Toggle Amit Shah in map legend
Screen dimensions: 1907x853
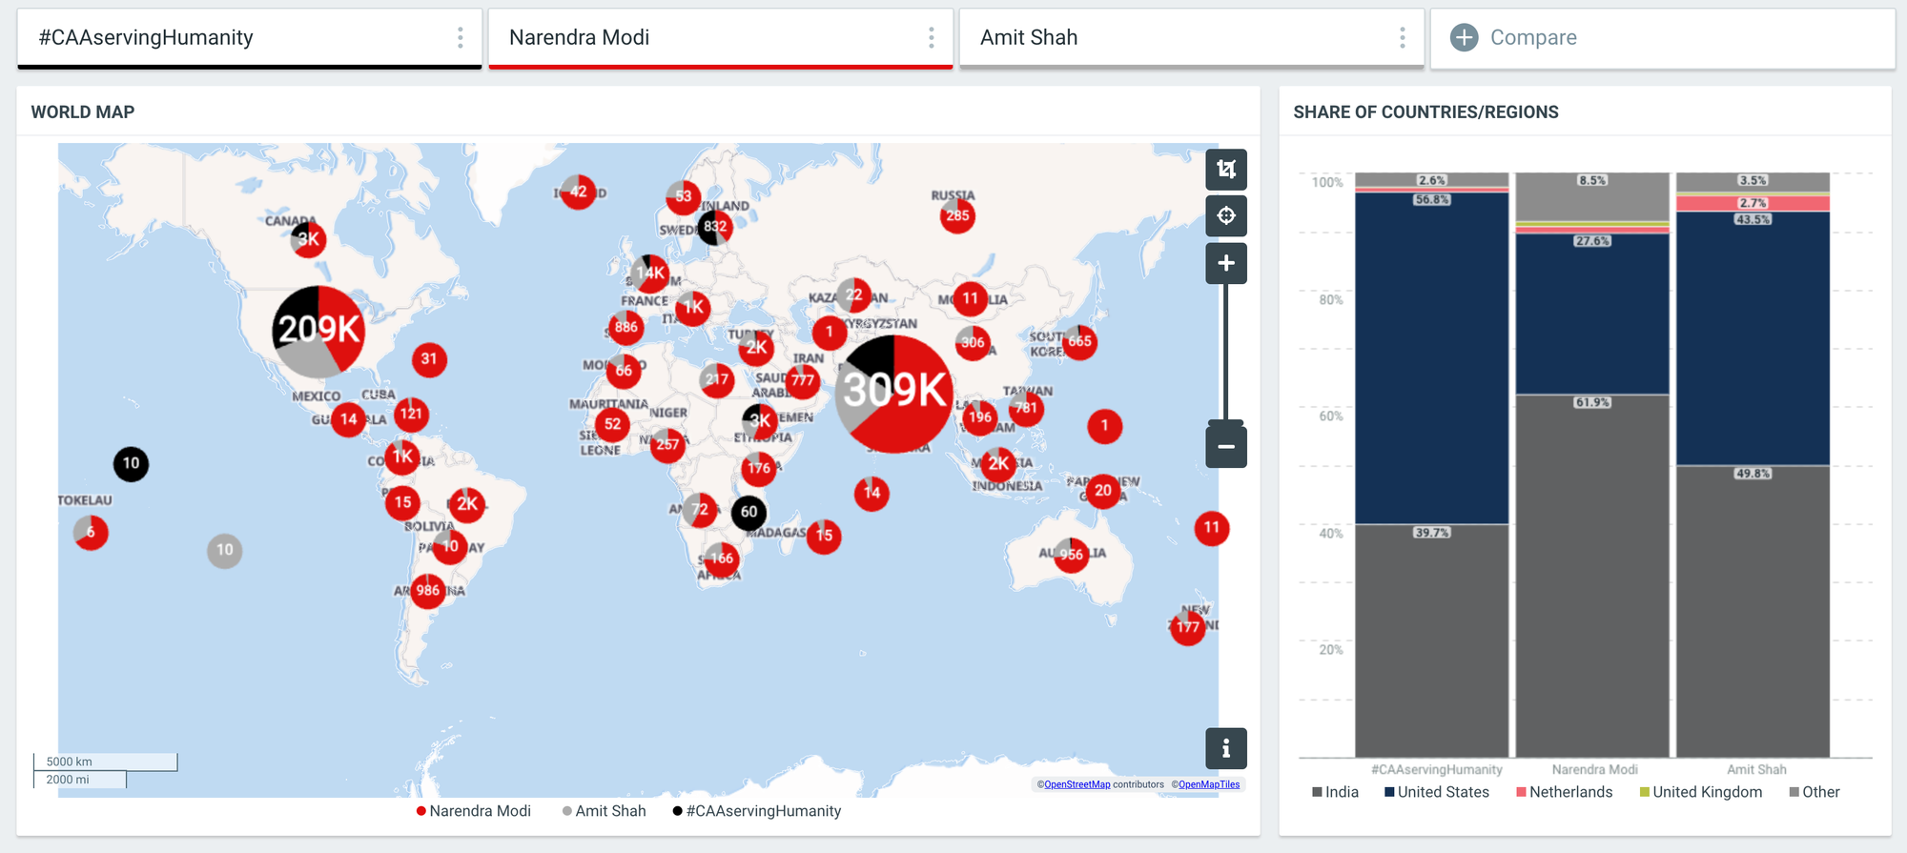click(x=605, y=811)
